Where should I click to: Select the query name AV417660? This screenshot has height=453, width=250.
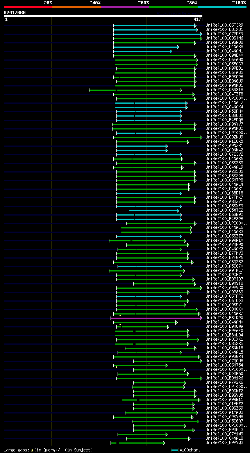coord(15,13)
